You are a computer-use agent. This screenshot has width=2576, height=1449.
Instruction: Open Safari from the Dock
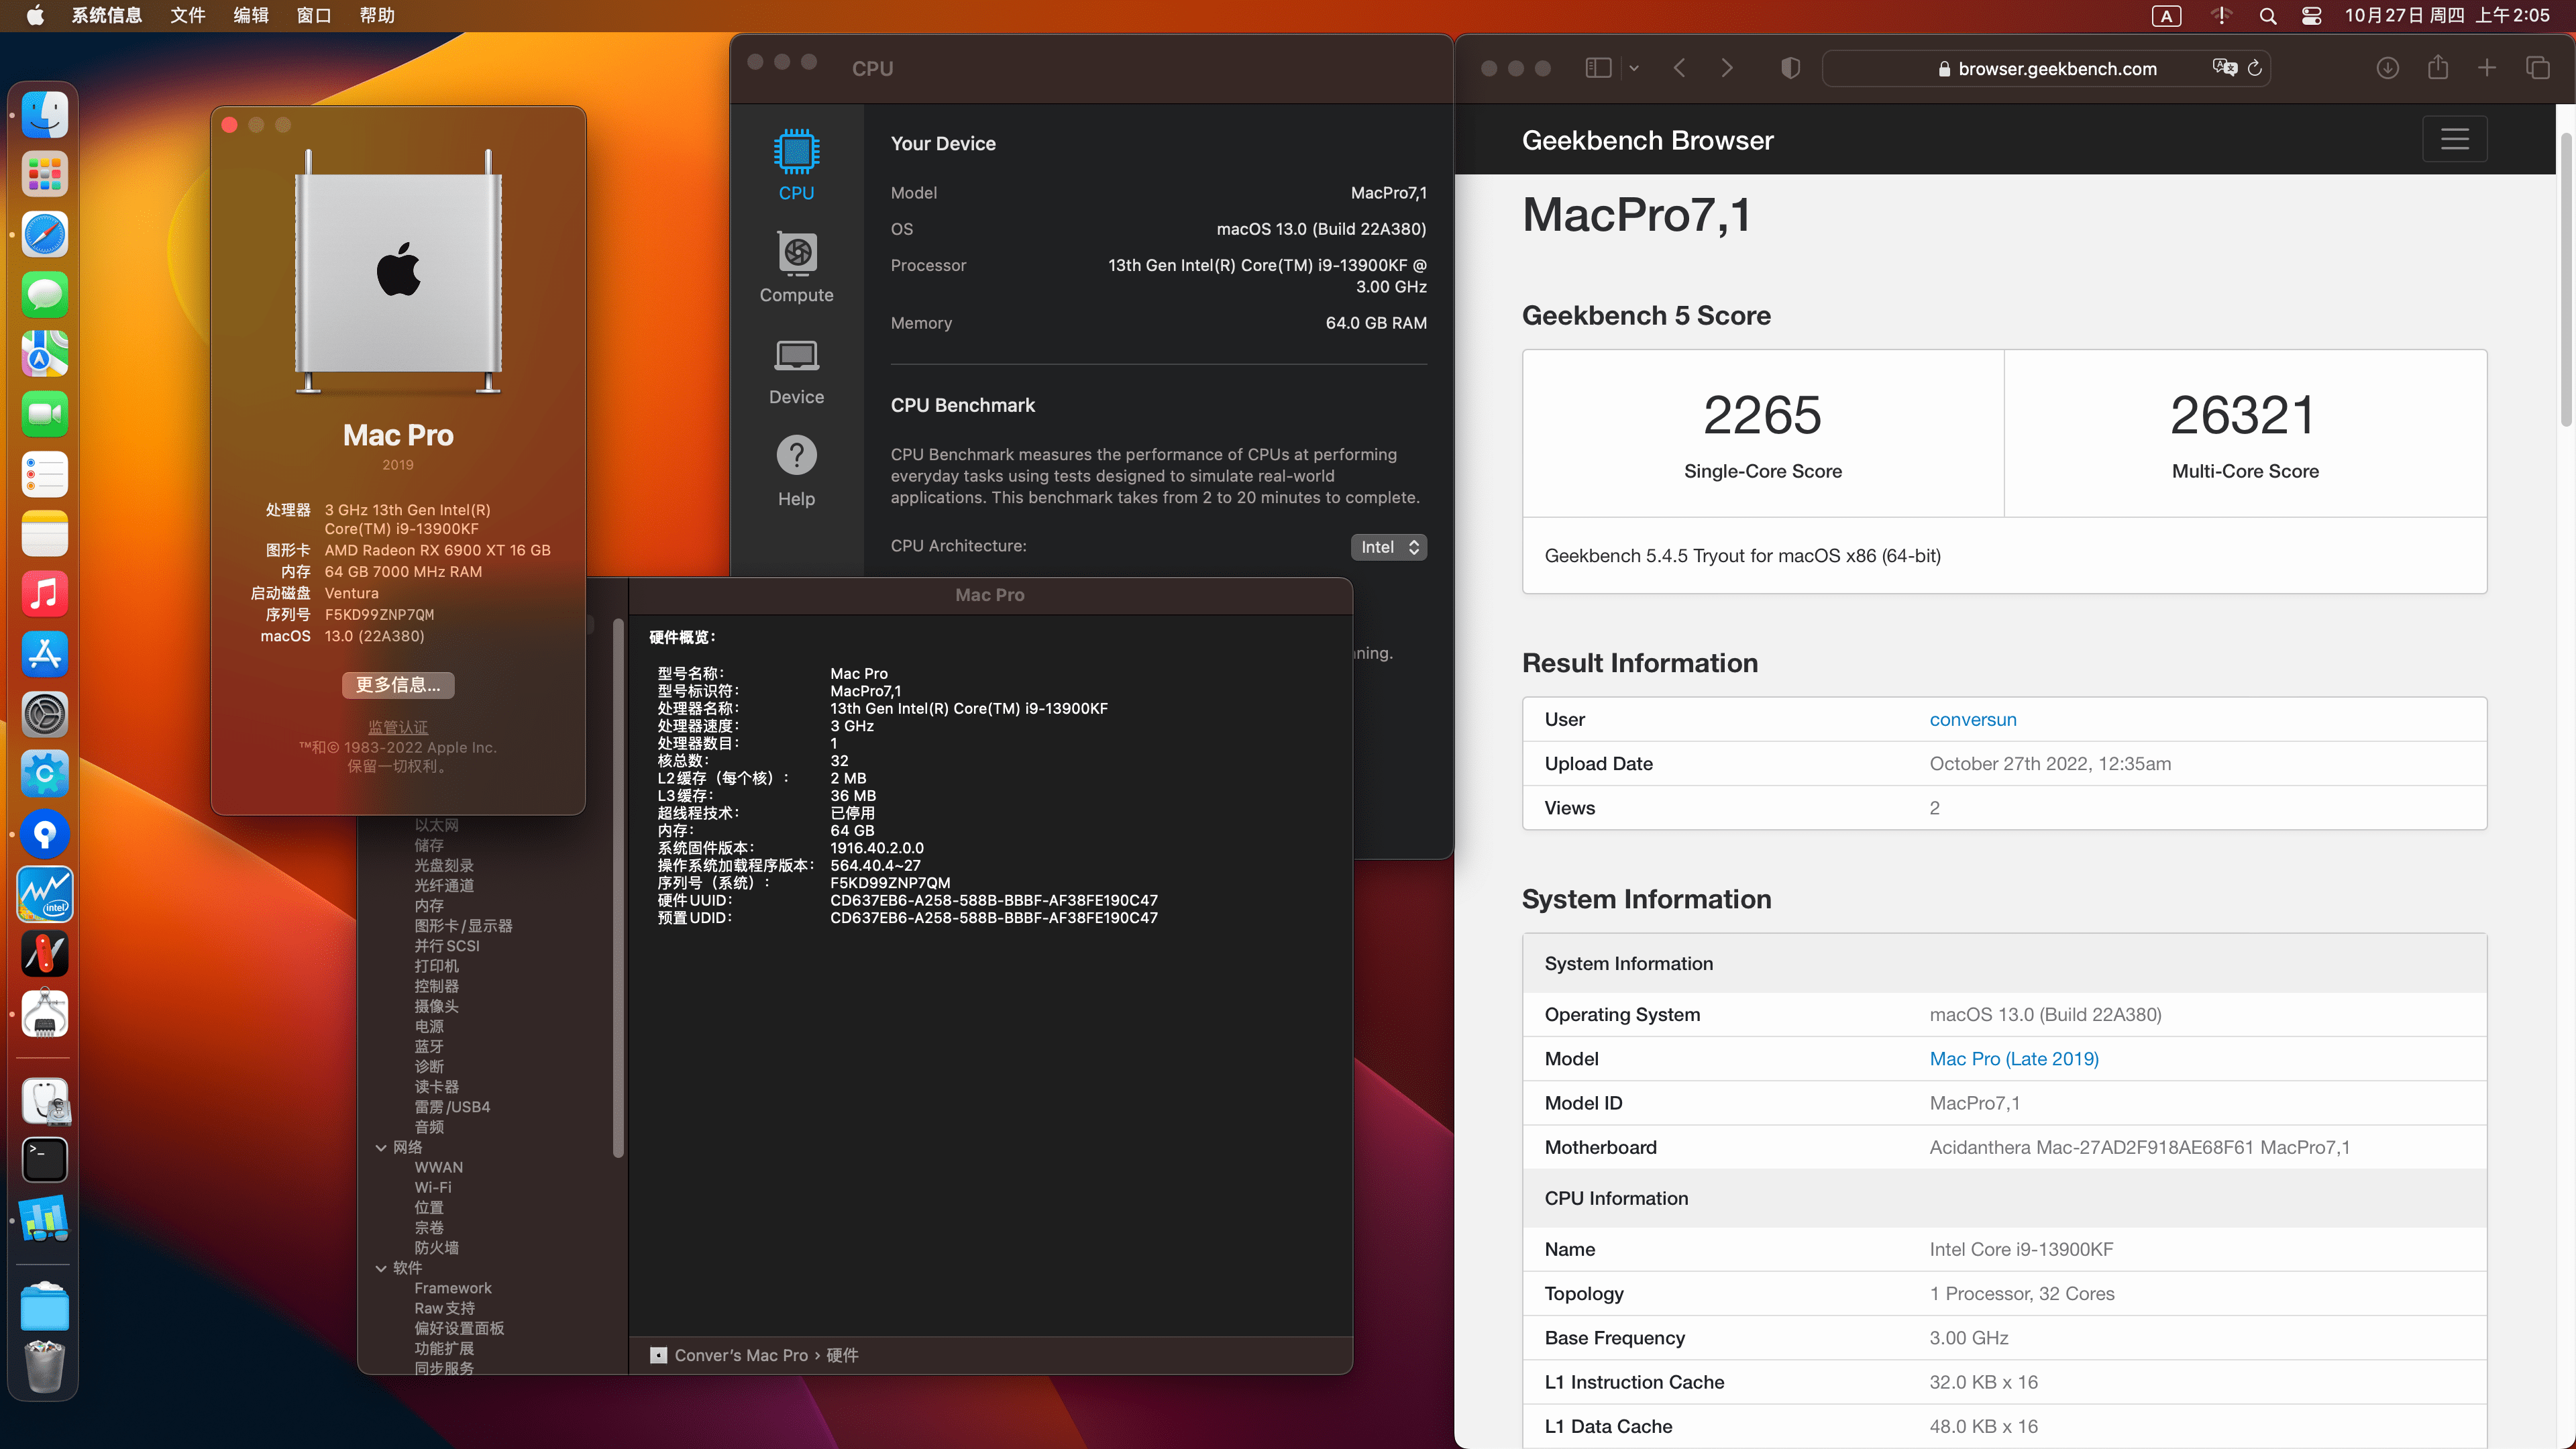click(45, 235)
